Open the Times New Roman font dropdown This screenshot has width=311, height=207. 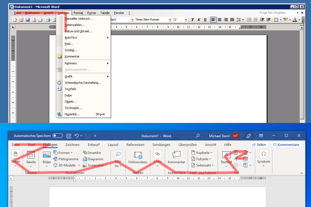(x=170, y=20)
